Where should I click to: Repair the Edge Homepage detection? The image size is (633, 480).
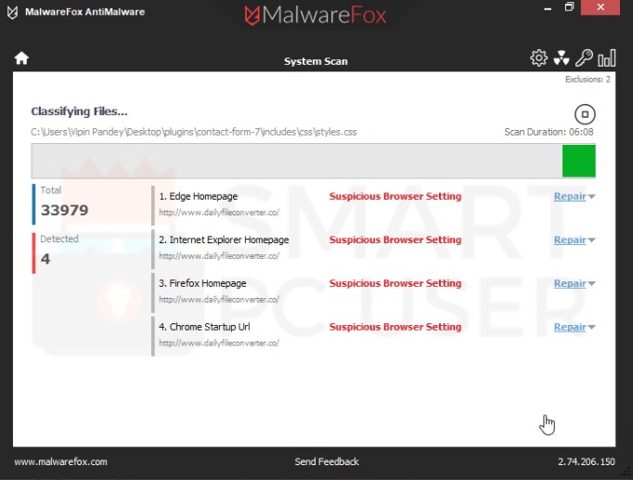point(570,196)
